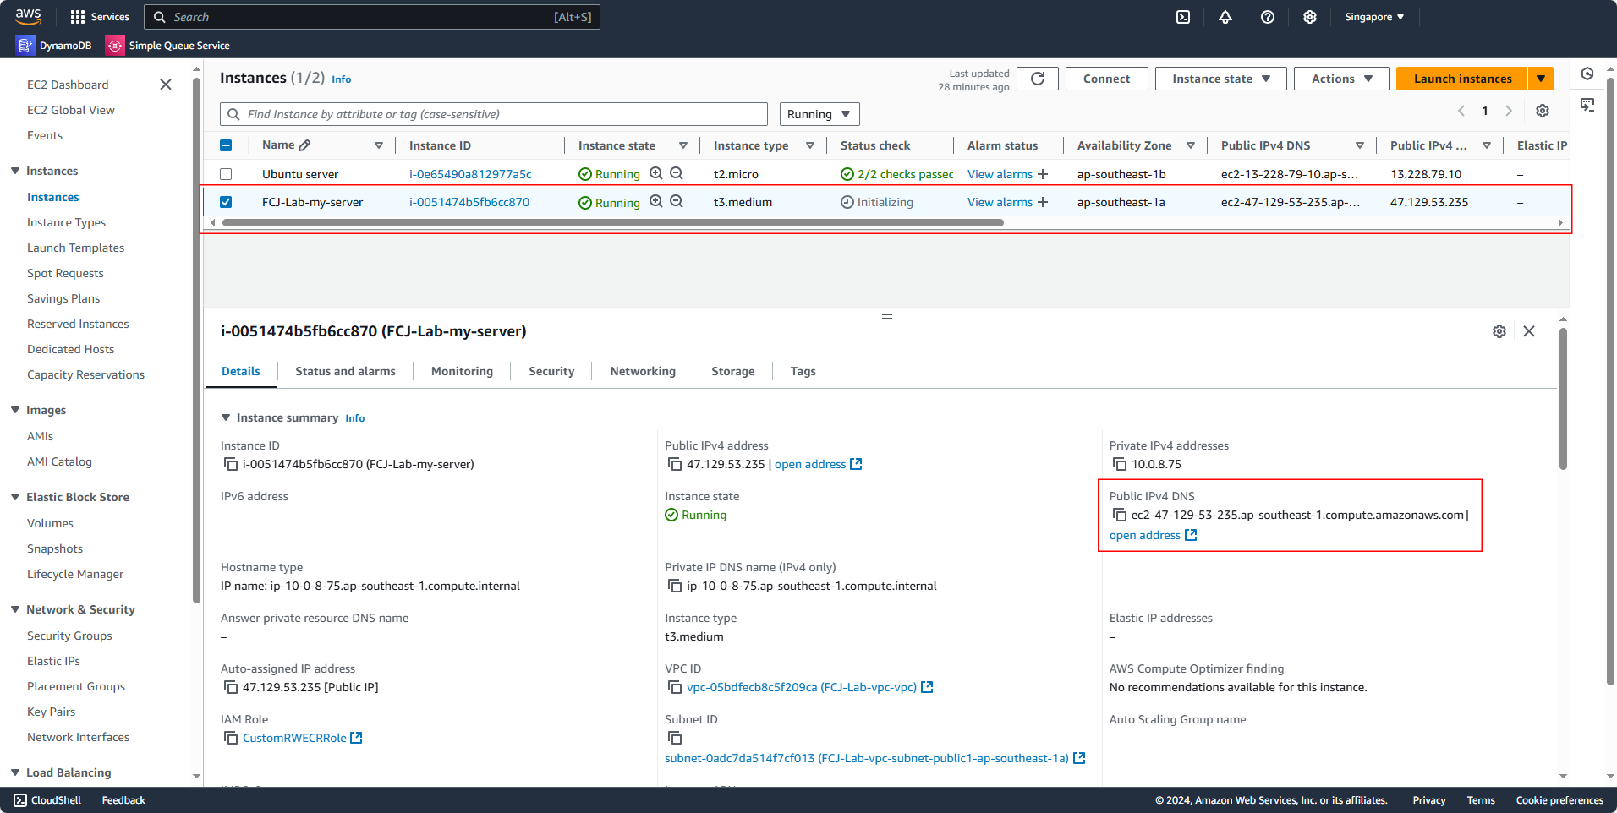This screenshot has width=1617, height=813.
Task: Open the notifications bell
Action: (1225, 17)
